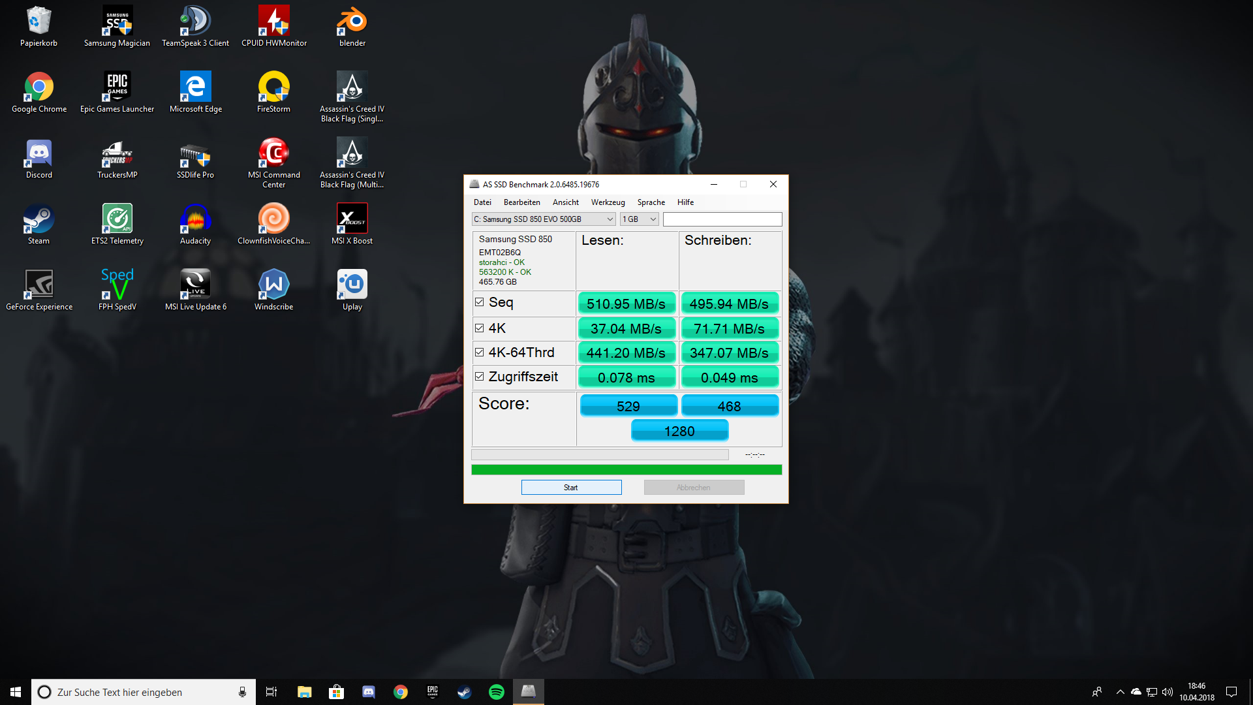Click the Epic Games Launcher icon

[x=117, y=93]
